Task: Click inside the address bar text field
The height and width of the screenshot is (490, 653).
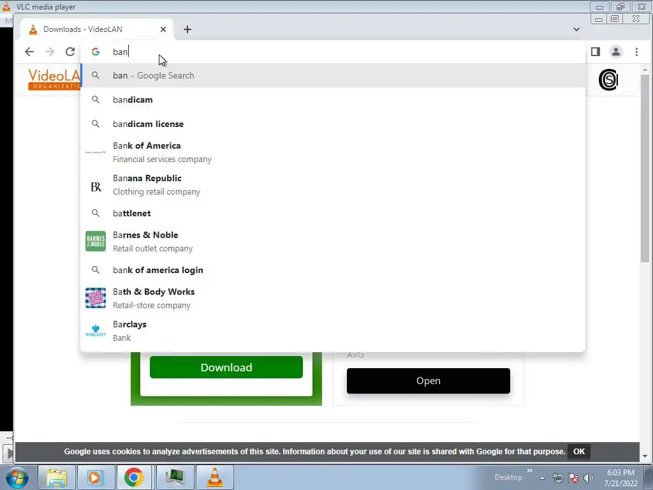Action: [333, 52]
